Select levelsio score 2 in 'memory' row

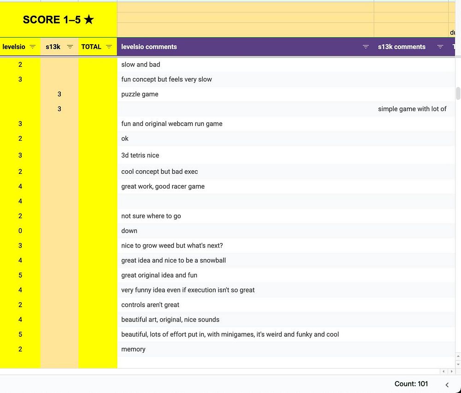tap(20, 349)
